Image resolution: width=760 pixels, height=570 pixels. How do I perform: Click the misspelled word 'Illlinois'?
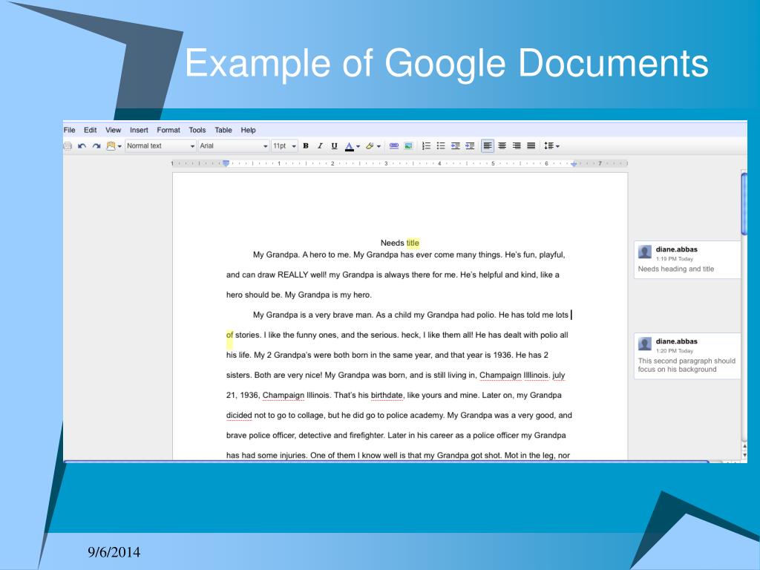coord(537,375)
